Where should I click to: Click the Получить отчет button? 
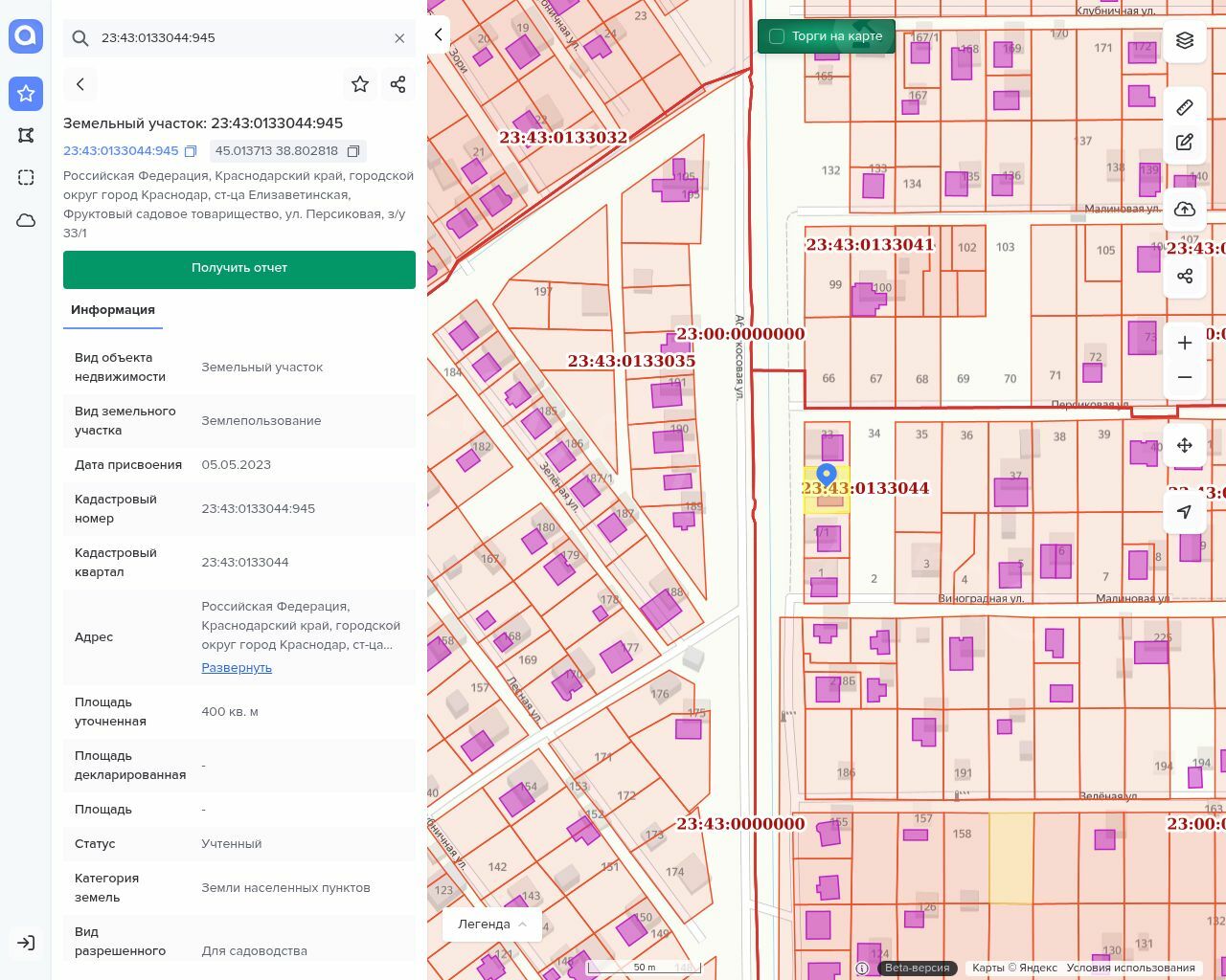[239, 268]
